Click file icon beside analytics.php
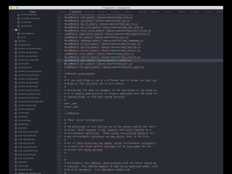This screenshot has height=174, width=232. [16, 45]
